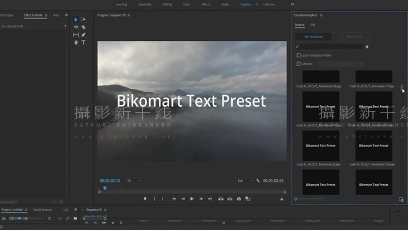Expand hidden tabs beside Audio panel tab
The width and height of the screenshot is (408, 230).
66,15
